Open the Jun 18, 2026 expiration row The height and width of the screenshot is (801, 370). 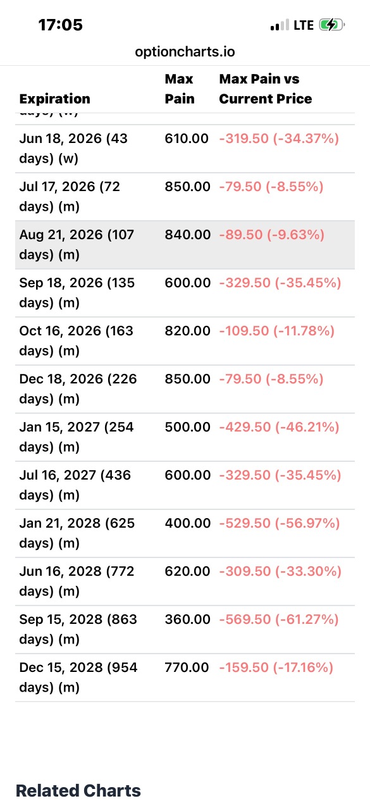(x=185, y=149)
